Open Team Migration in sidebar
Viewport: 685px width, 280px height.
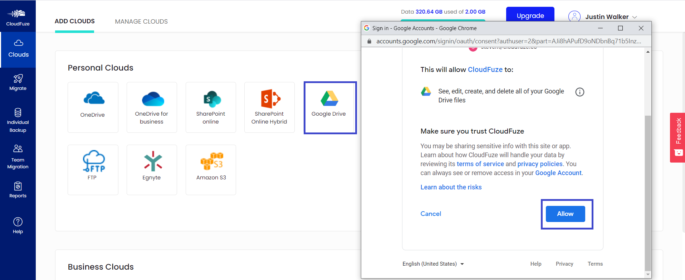coord(18,157)
